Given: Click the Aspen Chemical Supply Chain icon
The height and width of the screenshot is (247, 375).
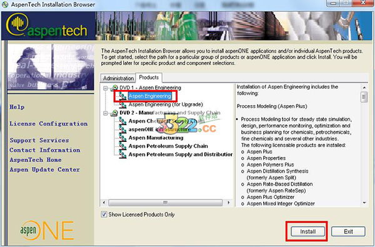Looking at the screenshot, I should click(122, 121).
